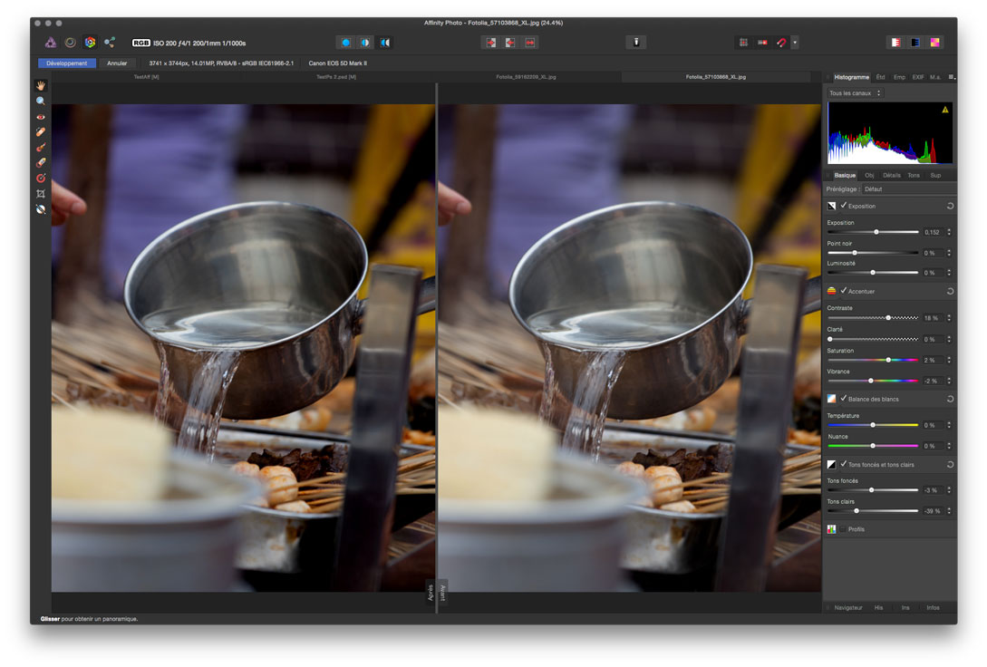Click the Point noir value stepper

[949, 253]
